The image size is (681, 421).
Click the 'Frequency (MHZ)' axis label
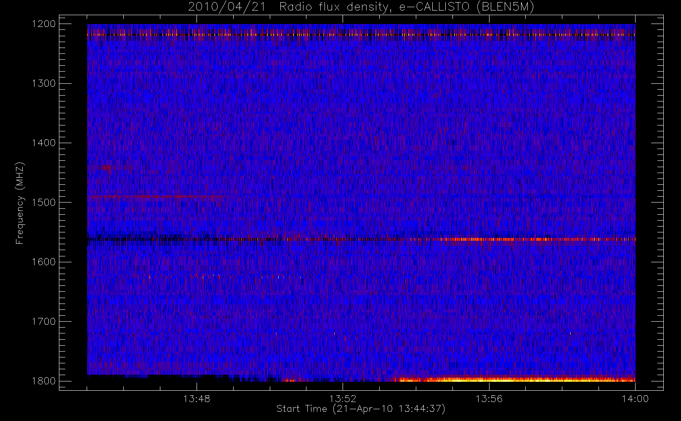(x=20, y=203)
